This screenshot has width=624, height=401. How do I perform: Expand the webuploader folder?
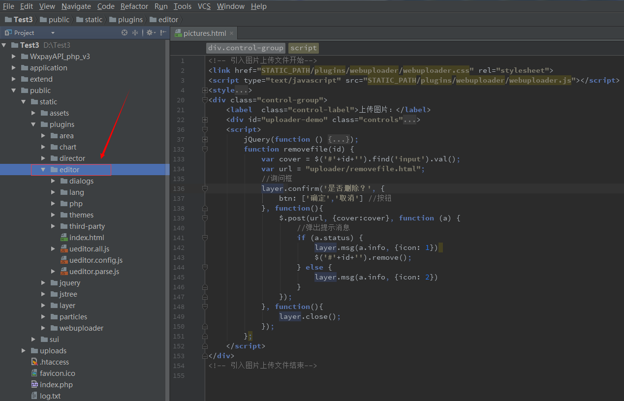point(43,328)
